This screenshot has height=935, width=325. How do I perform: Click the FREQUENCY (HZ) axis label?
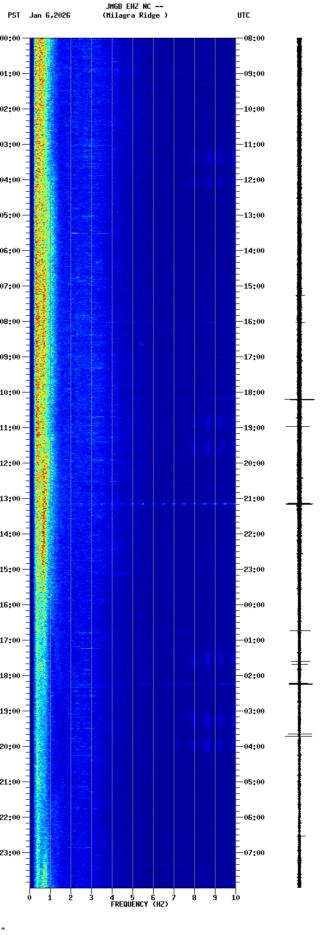tap(140, 904)
